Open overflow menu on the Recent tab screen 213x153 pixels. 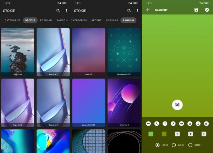(x=66, y=11)
